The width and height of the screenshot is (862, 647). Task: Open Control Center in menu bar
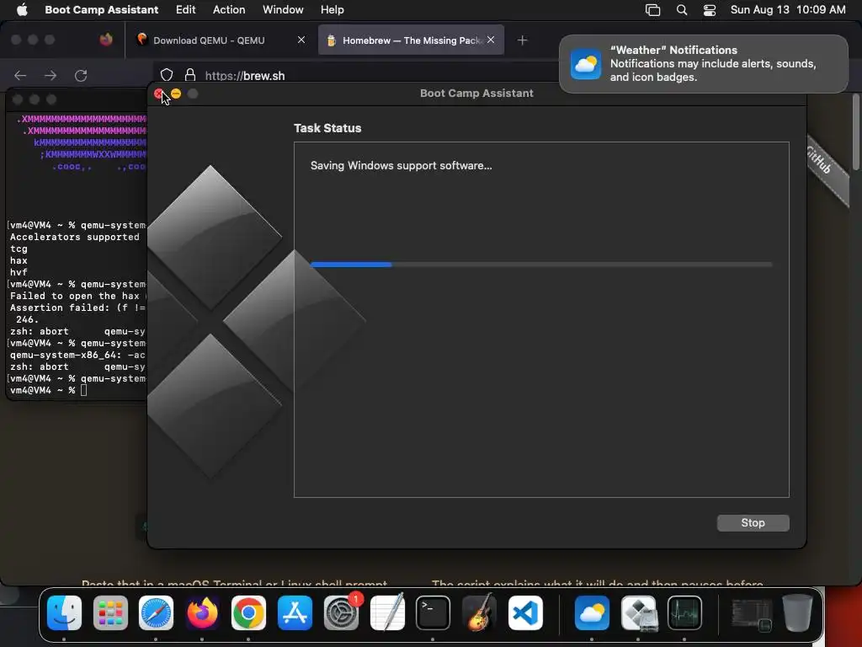coord(710,10)
